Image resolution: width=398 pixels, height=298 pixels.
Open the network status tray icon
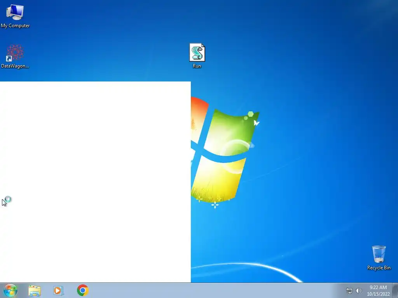tap(349, 291)
